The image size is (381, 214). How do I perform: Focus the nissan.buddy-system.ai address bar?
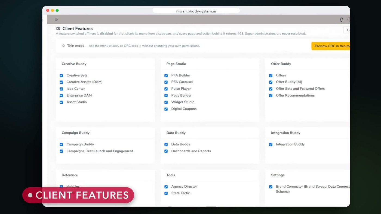(x=196, y=11)
